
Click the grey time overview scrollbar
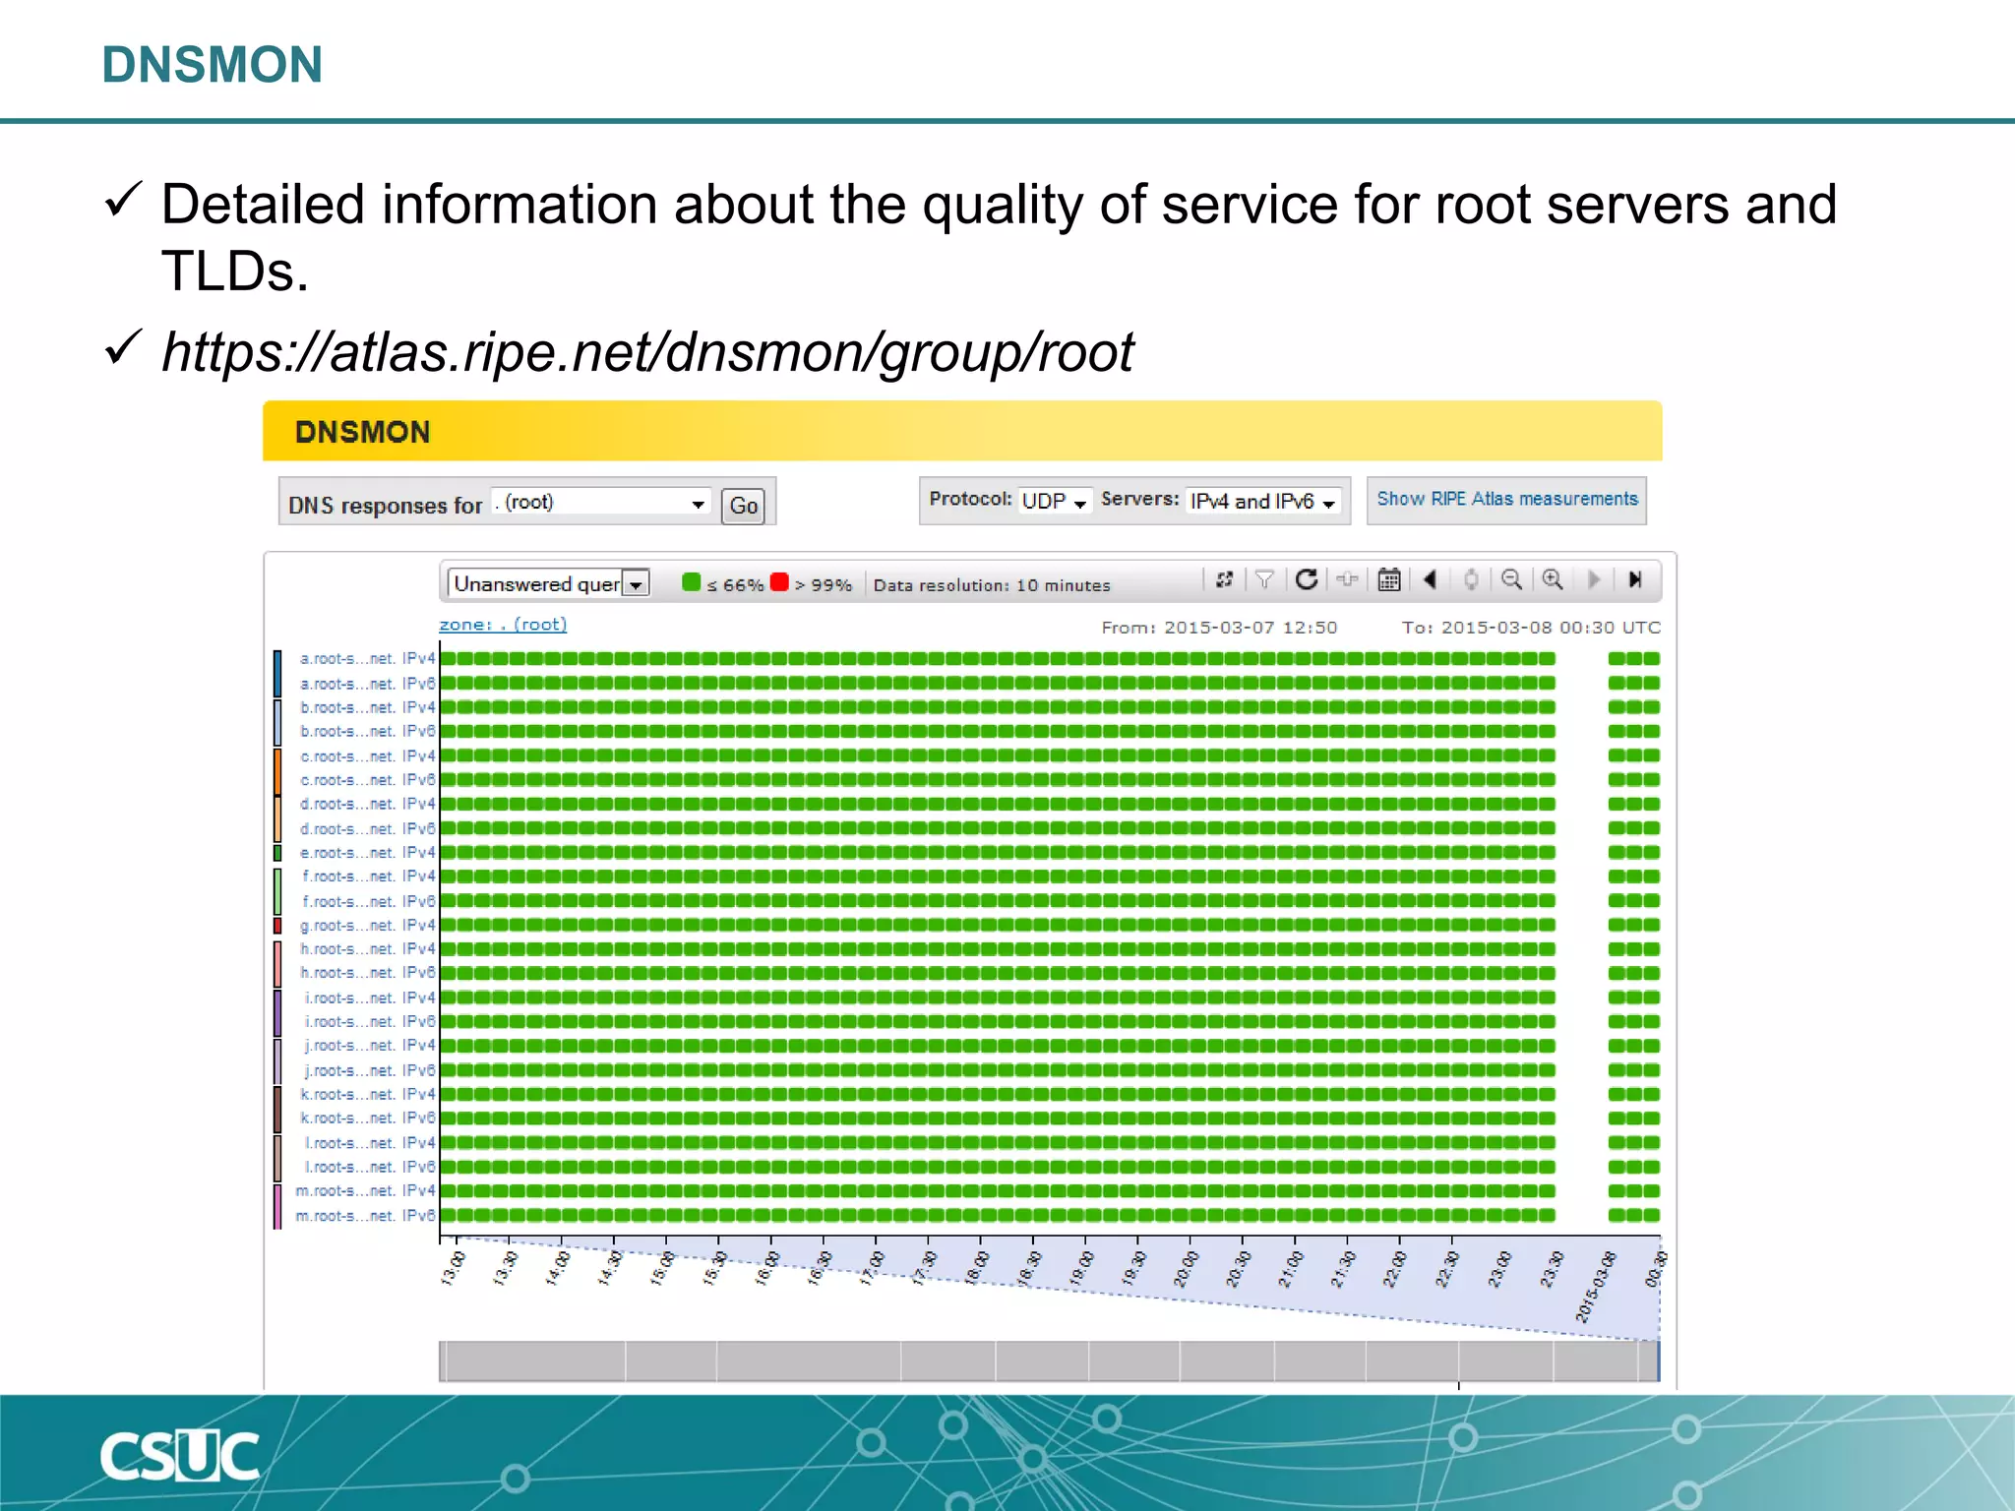1049,1361
